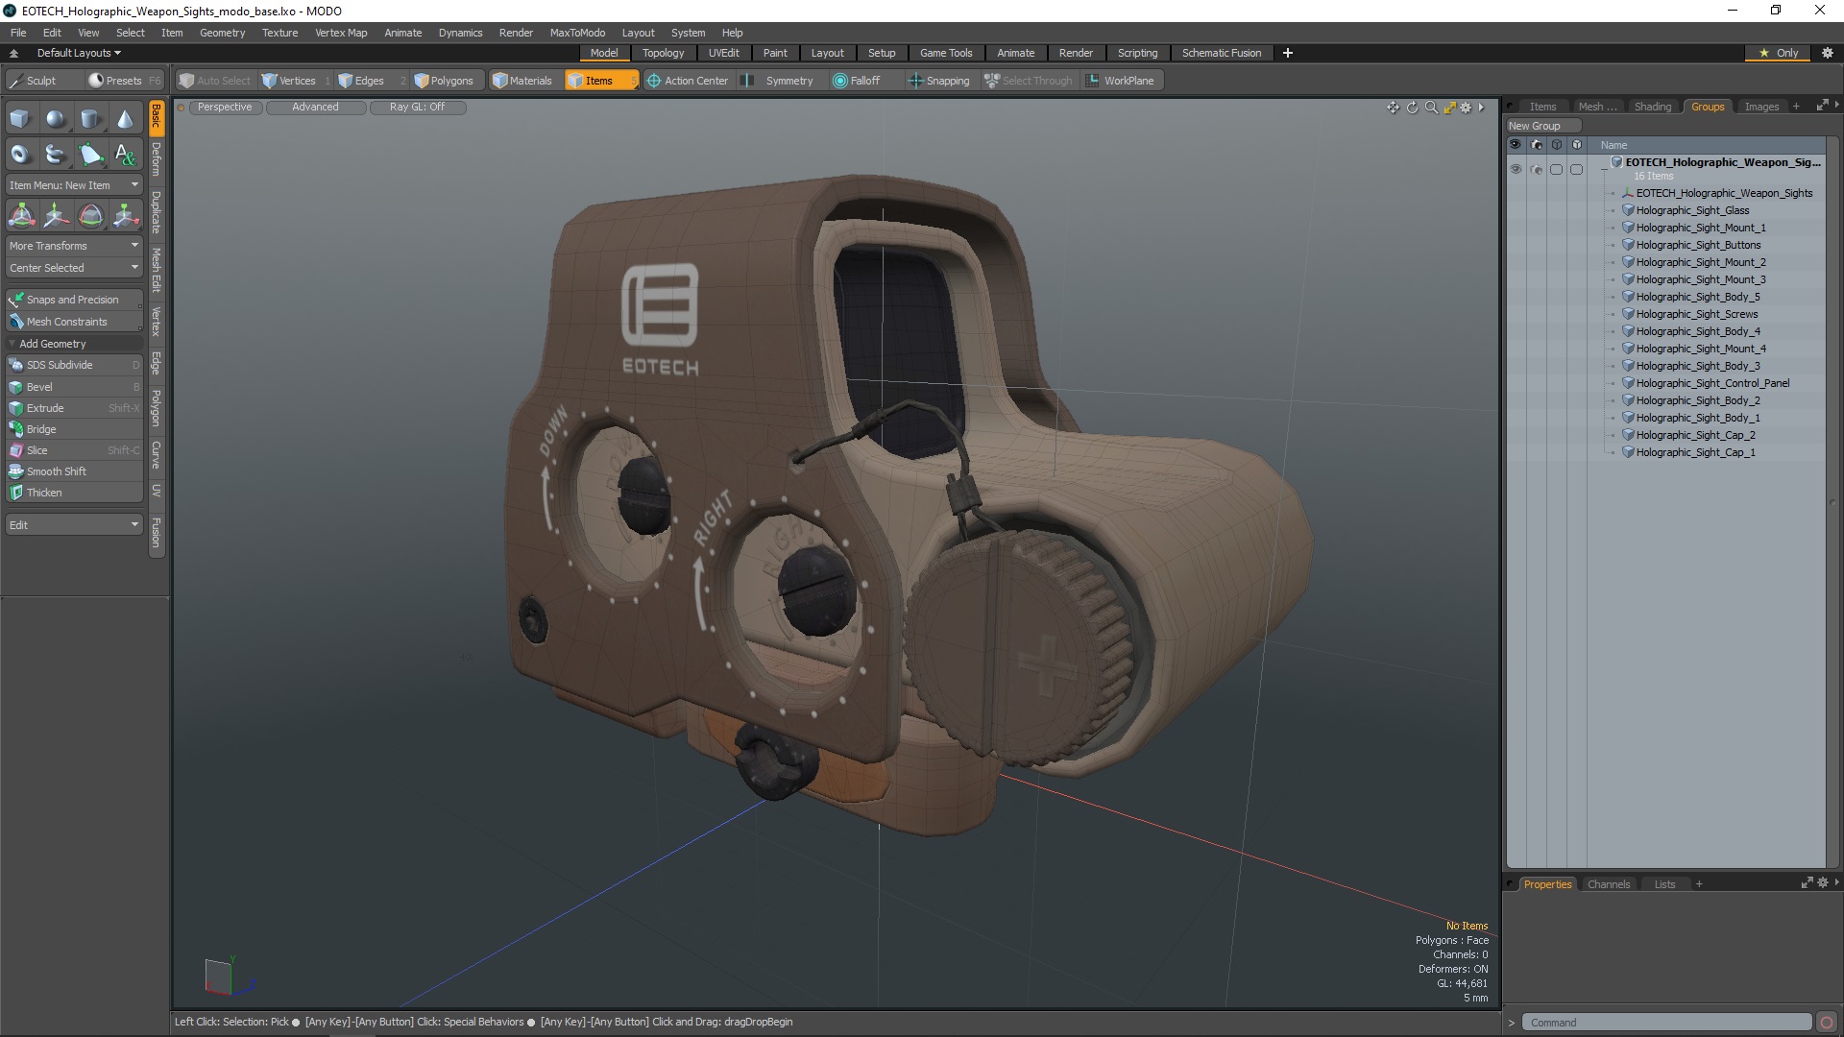Open the Geometry menu
This screenshot has height=1037, width=1844.
222,33
